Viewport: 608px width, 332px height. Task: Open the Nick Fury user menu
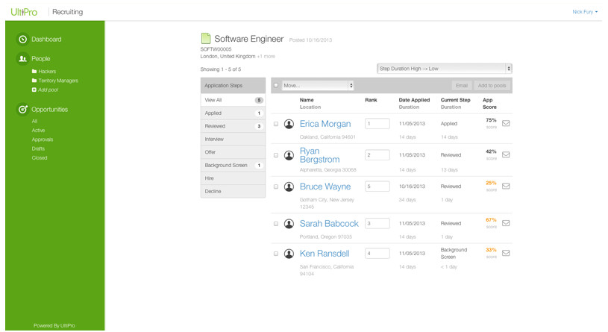(584, 12)
